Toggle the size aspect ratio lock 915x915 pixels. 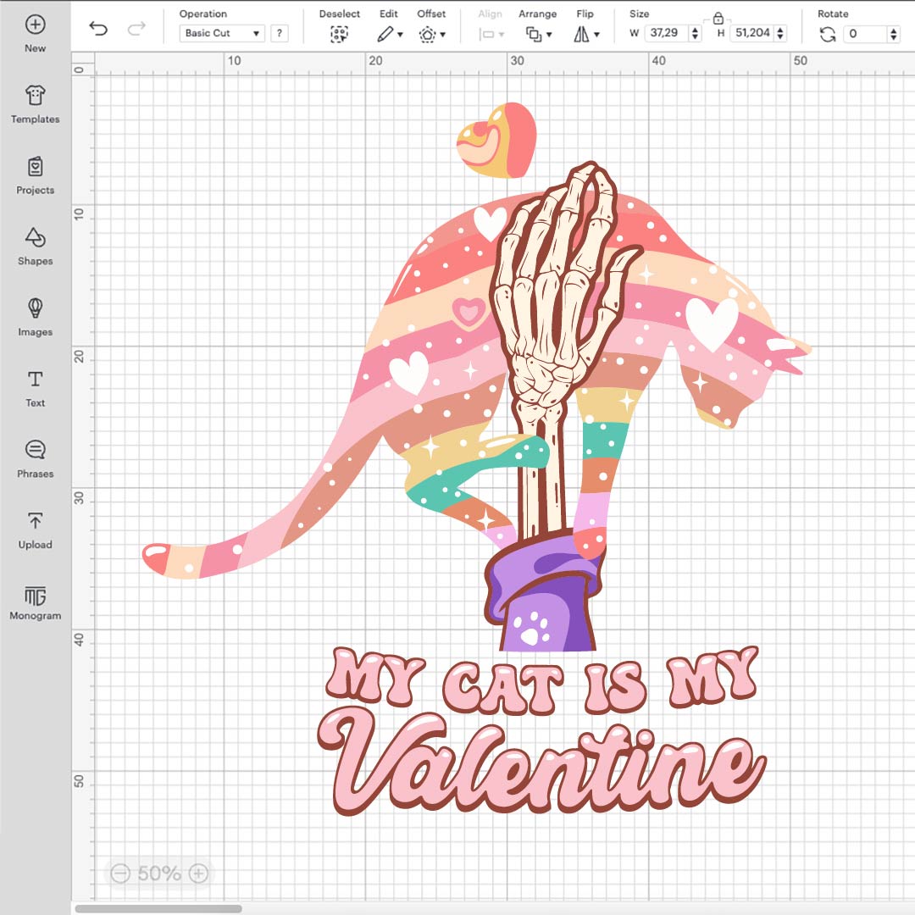pyautogui.click(x=718, y=18)
